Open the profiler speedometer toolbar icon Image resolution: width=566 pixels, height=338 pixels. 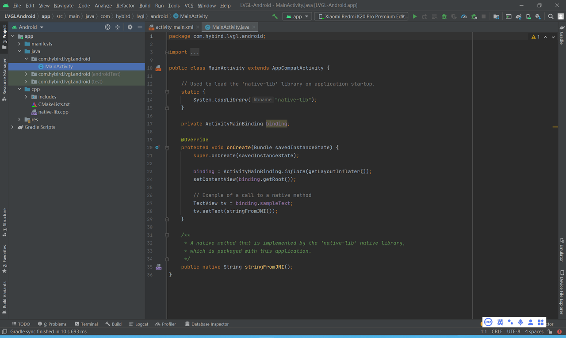tap(464, 16)
